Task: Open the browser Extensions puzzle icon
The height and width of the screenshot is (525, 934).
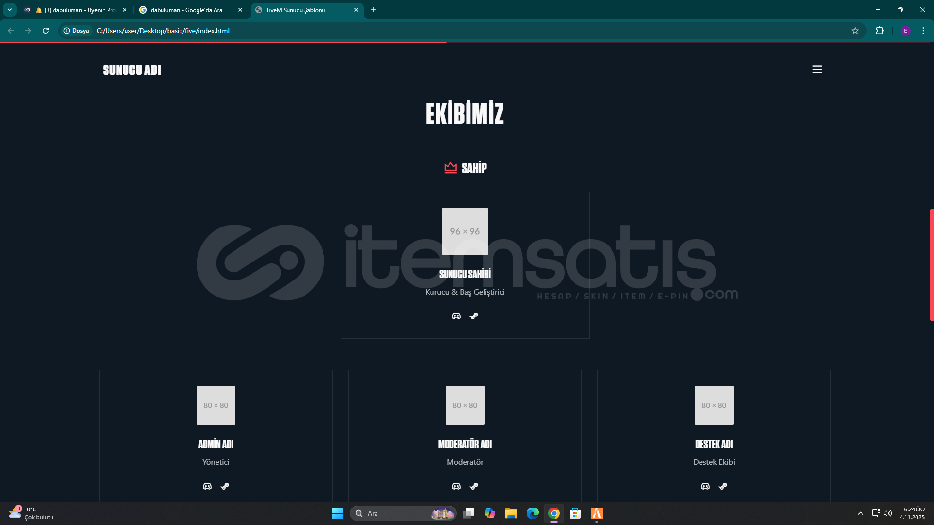Action: coord(880,31)
